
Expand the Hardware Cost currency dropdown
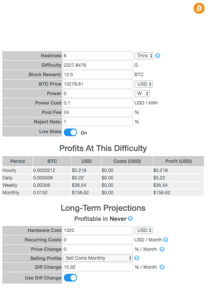tap(144, 231)
